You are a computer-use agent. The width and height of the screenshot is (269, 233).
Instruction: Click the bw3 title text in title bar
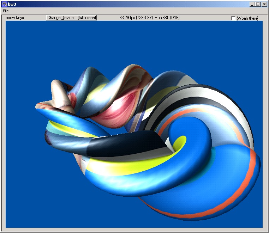pos(11,4)
